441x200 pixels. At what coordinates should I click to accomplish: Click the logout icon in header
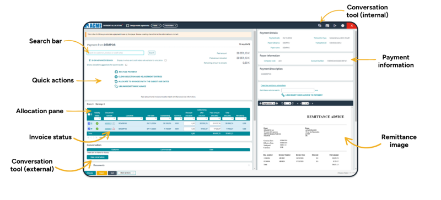[335, 25]
